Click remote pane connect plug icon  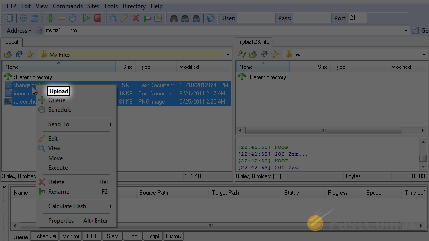click(x=242, y=54)
